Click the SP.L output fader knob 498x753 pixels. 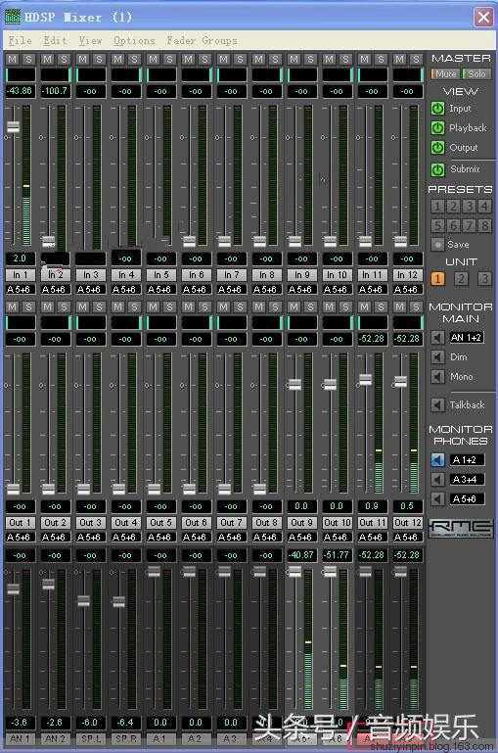pyautogui.click(x=83, y=601)
